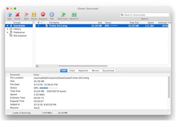Click the File Date value 3/12/18

45,85
